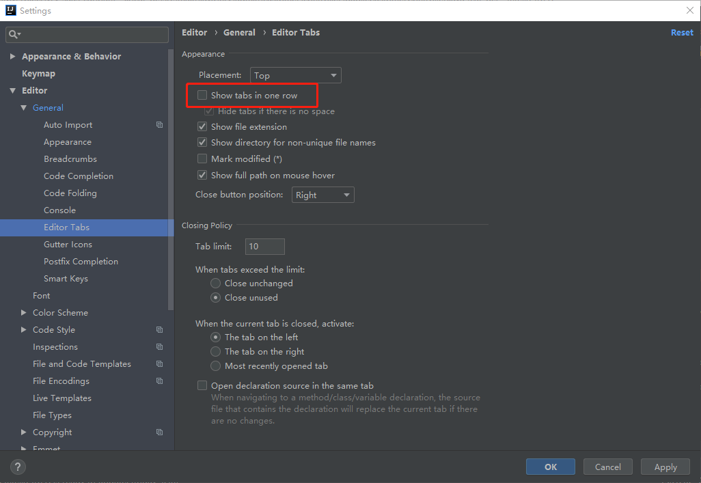Click General in the breadcrumb path
The width and height of the screenshot is (701, 483).
[239, 32]
